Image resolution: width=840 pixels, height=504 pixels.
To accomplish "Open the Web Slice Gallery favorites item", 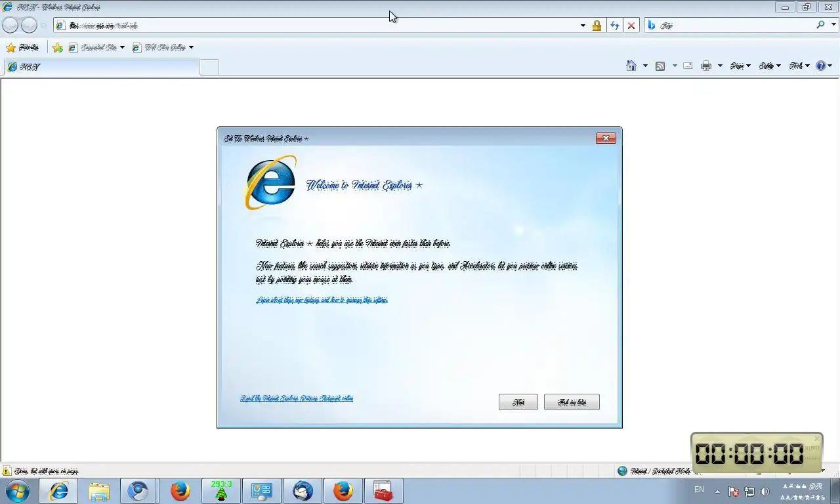I will [x=163, y=47].
